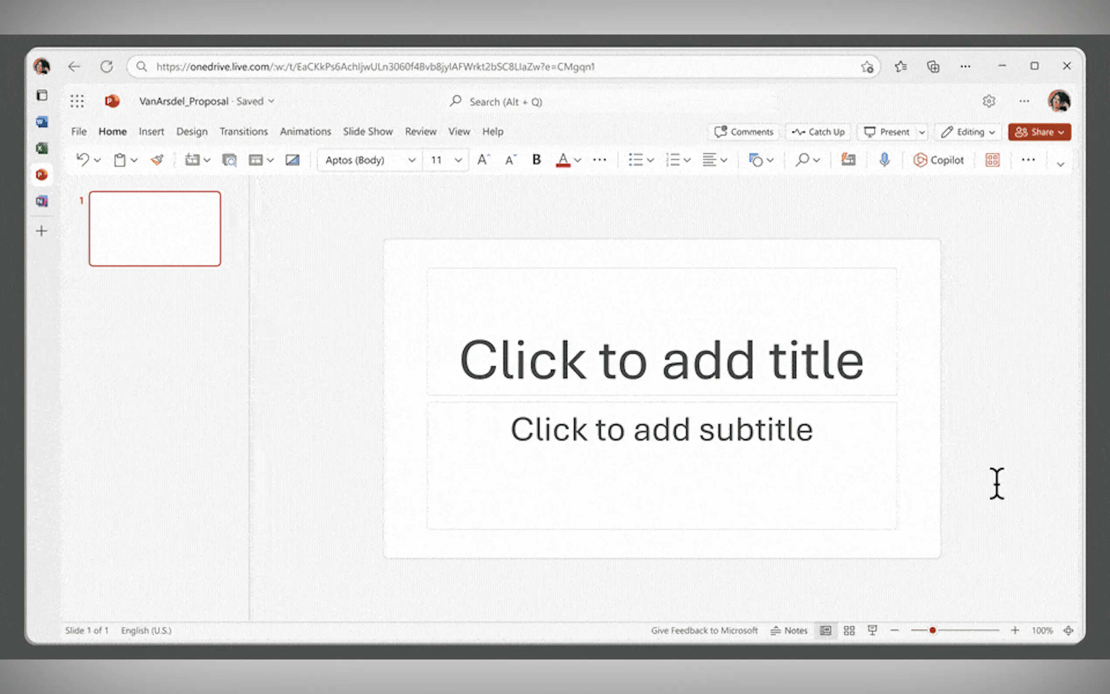Open Word from the left sidebar
The image size is (1110, 694).
point(42,121)
